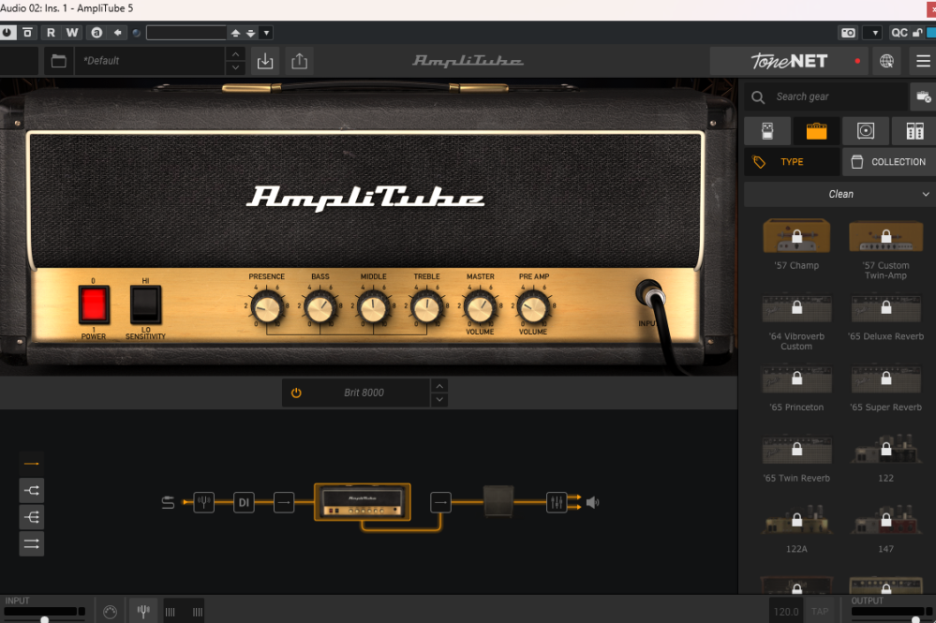The width and height of the screenshot is (936, 623).
Task: Select the '57 Champ amp thumbnail
Action: (x=796, y=236)
